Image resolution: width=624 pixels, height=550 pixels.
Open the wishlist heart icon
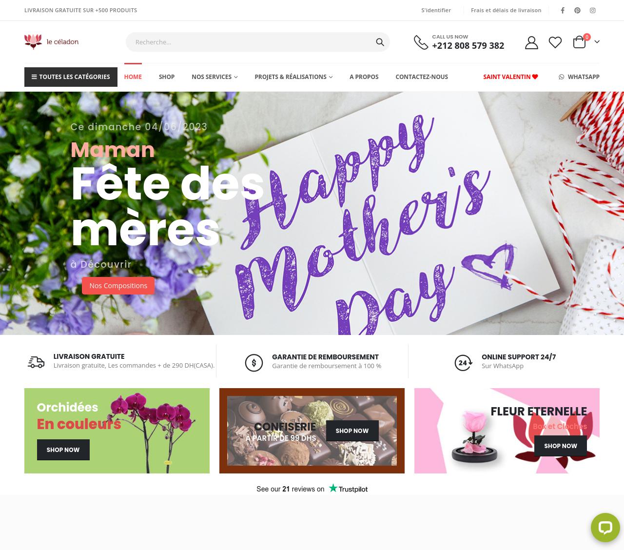click(x=555, y=42)
